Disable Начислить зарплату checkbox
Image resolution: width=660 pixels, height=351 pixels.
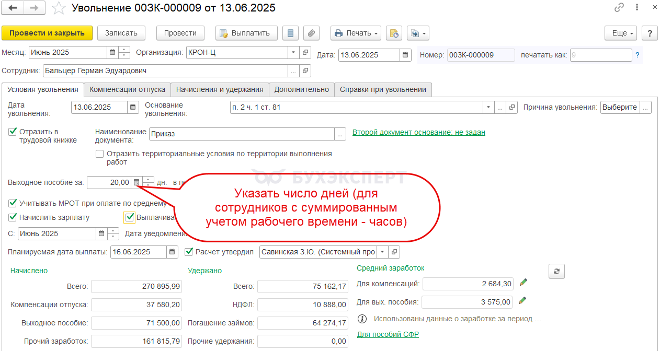13,217
